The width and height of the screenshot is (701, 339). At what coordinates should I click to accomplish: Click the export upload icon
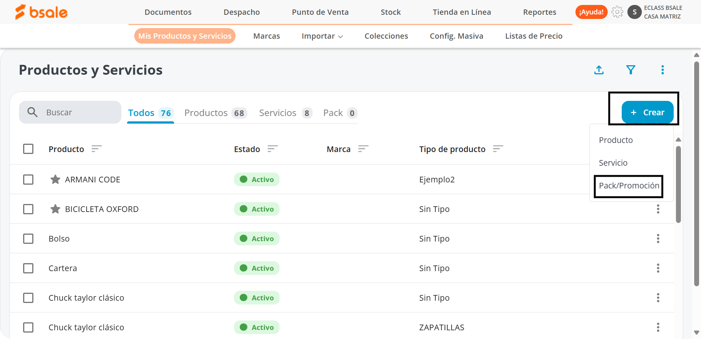(599, 70)
